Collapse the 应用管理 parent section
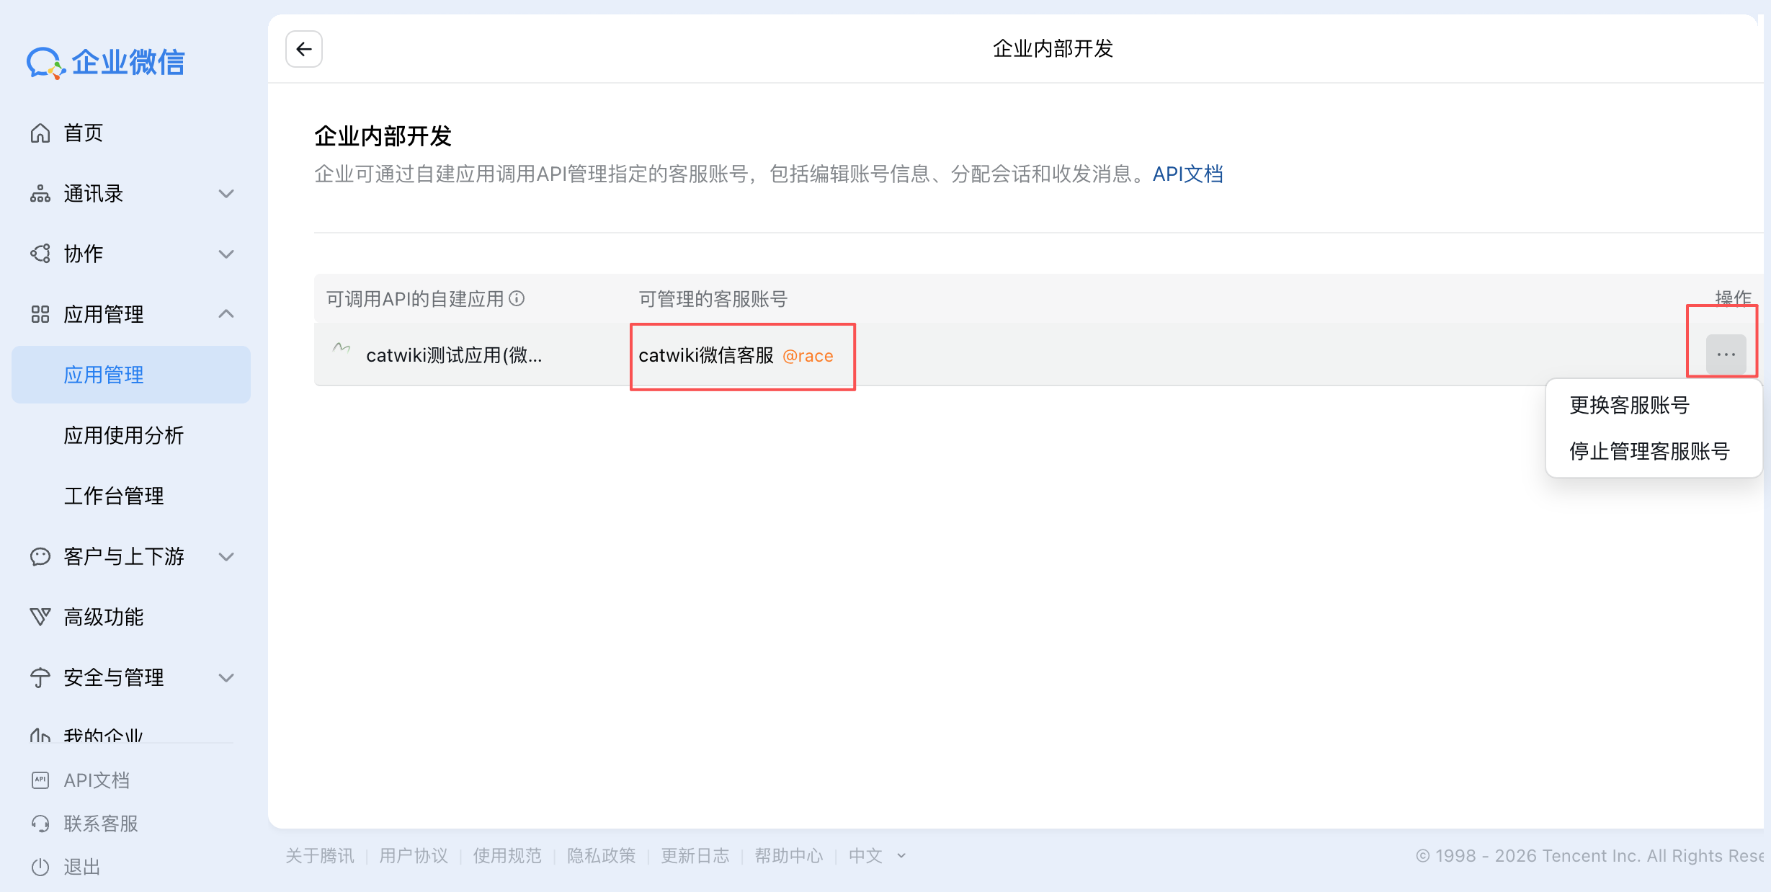This screenshot has width=1771, height=892. pos(226,314)
